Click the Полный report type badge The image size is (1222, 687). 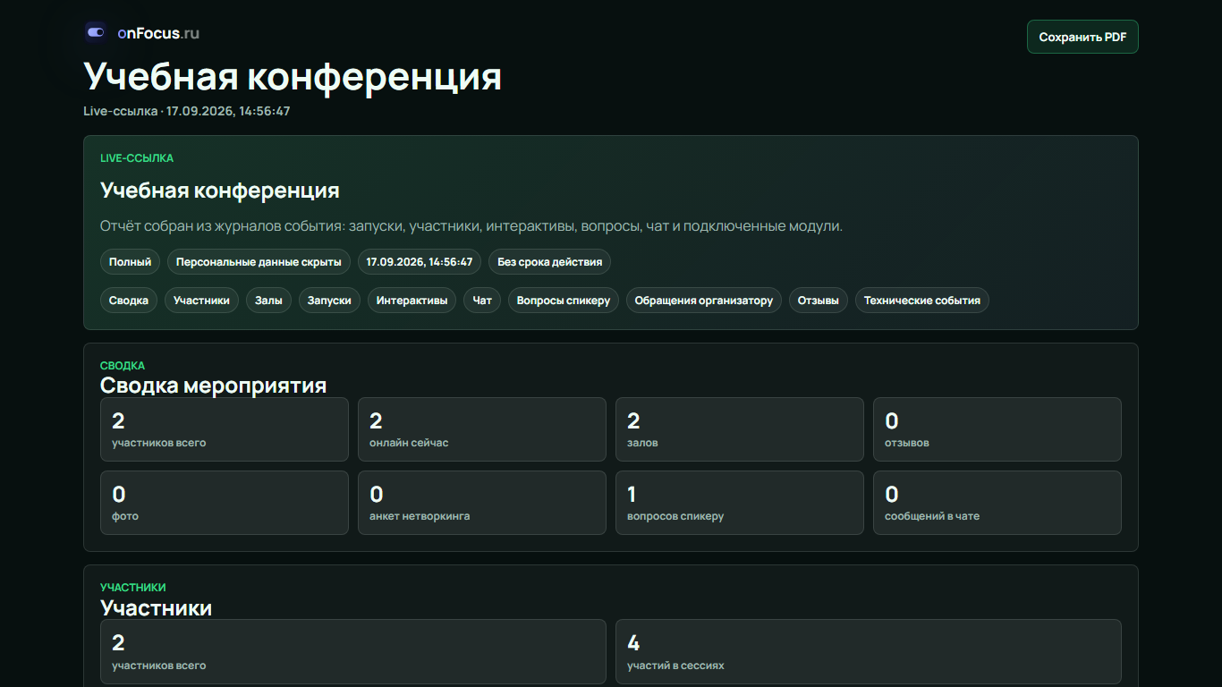click(x=131, y=262)
